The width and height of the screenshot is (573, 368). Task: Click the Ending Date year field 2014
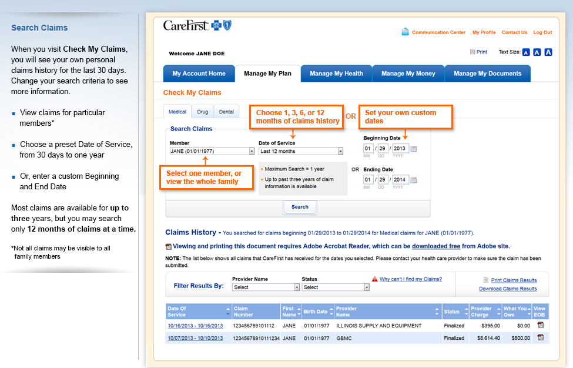400,179
